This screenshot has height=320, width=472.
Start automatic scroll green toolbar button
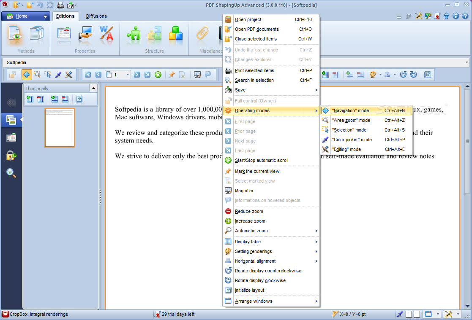(158, 75)
